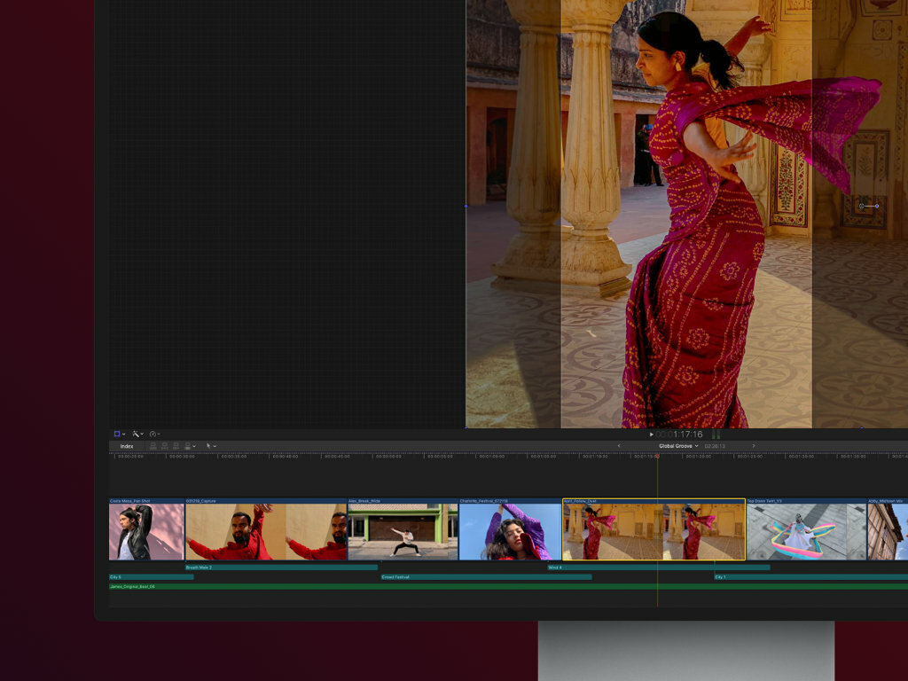Viewport: 908px width, 681px height.
Task: Go back in timeline history
Action: 618,446
